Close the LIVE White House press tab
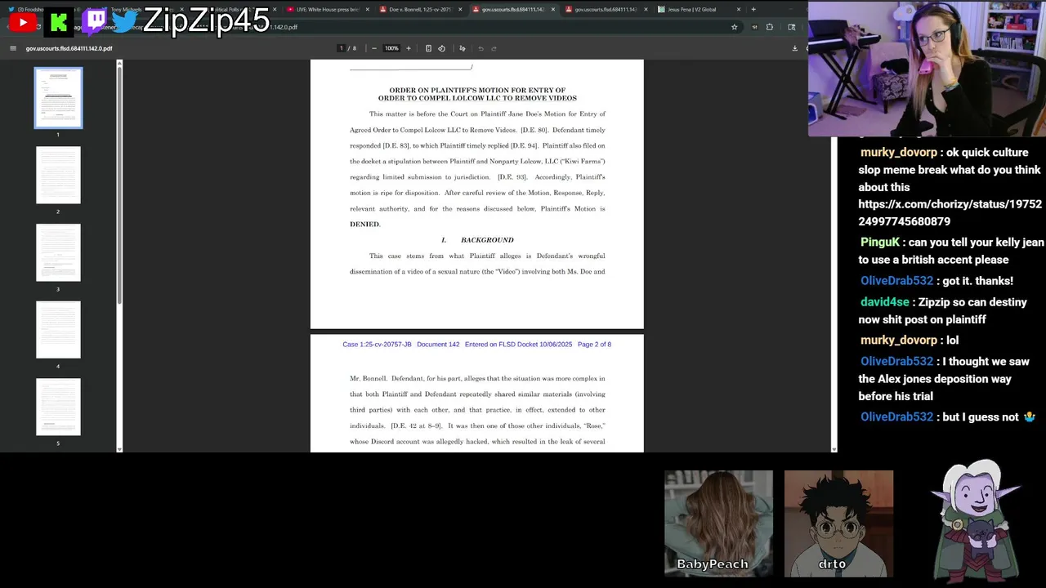This screenshot has width=1046, height=588. [368, 10]
